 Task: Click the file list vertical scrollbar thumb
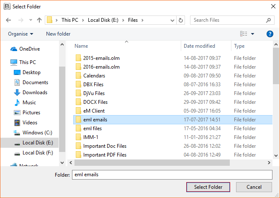coord(276,66)
